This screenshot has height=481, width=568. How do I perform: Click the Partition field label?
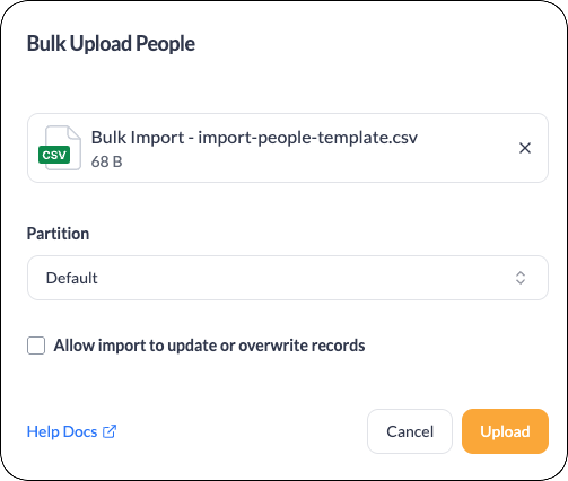coord(58,234)
